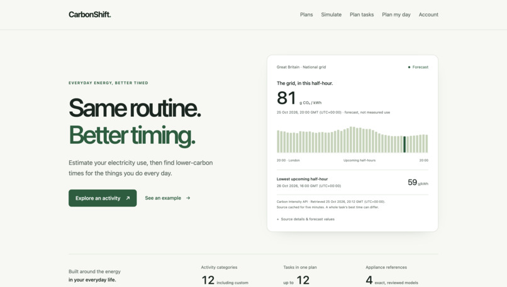Viewport: 507px width, 287px height.
Task: Click the 'Better timing.' green headline
Action: click(x=132, y=135)
